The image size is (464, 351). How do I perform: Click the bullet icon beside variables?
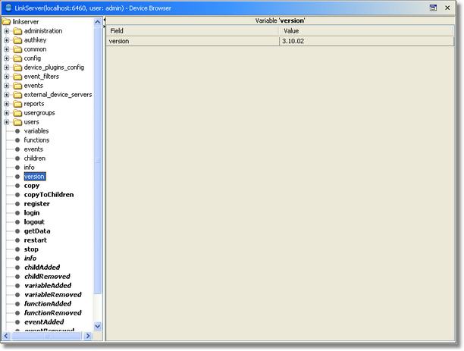coord(17,131)
